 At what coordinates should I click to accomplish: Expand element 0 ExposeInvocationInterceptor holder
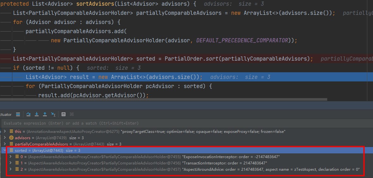pyautogui.click(x=10, y=157)
